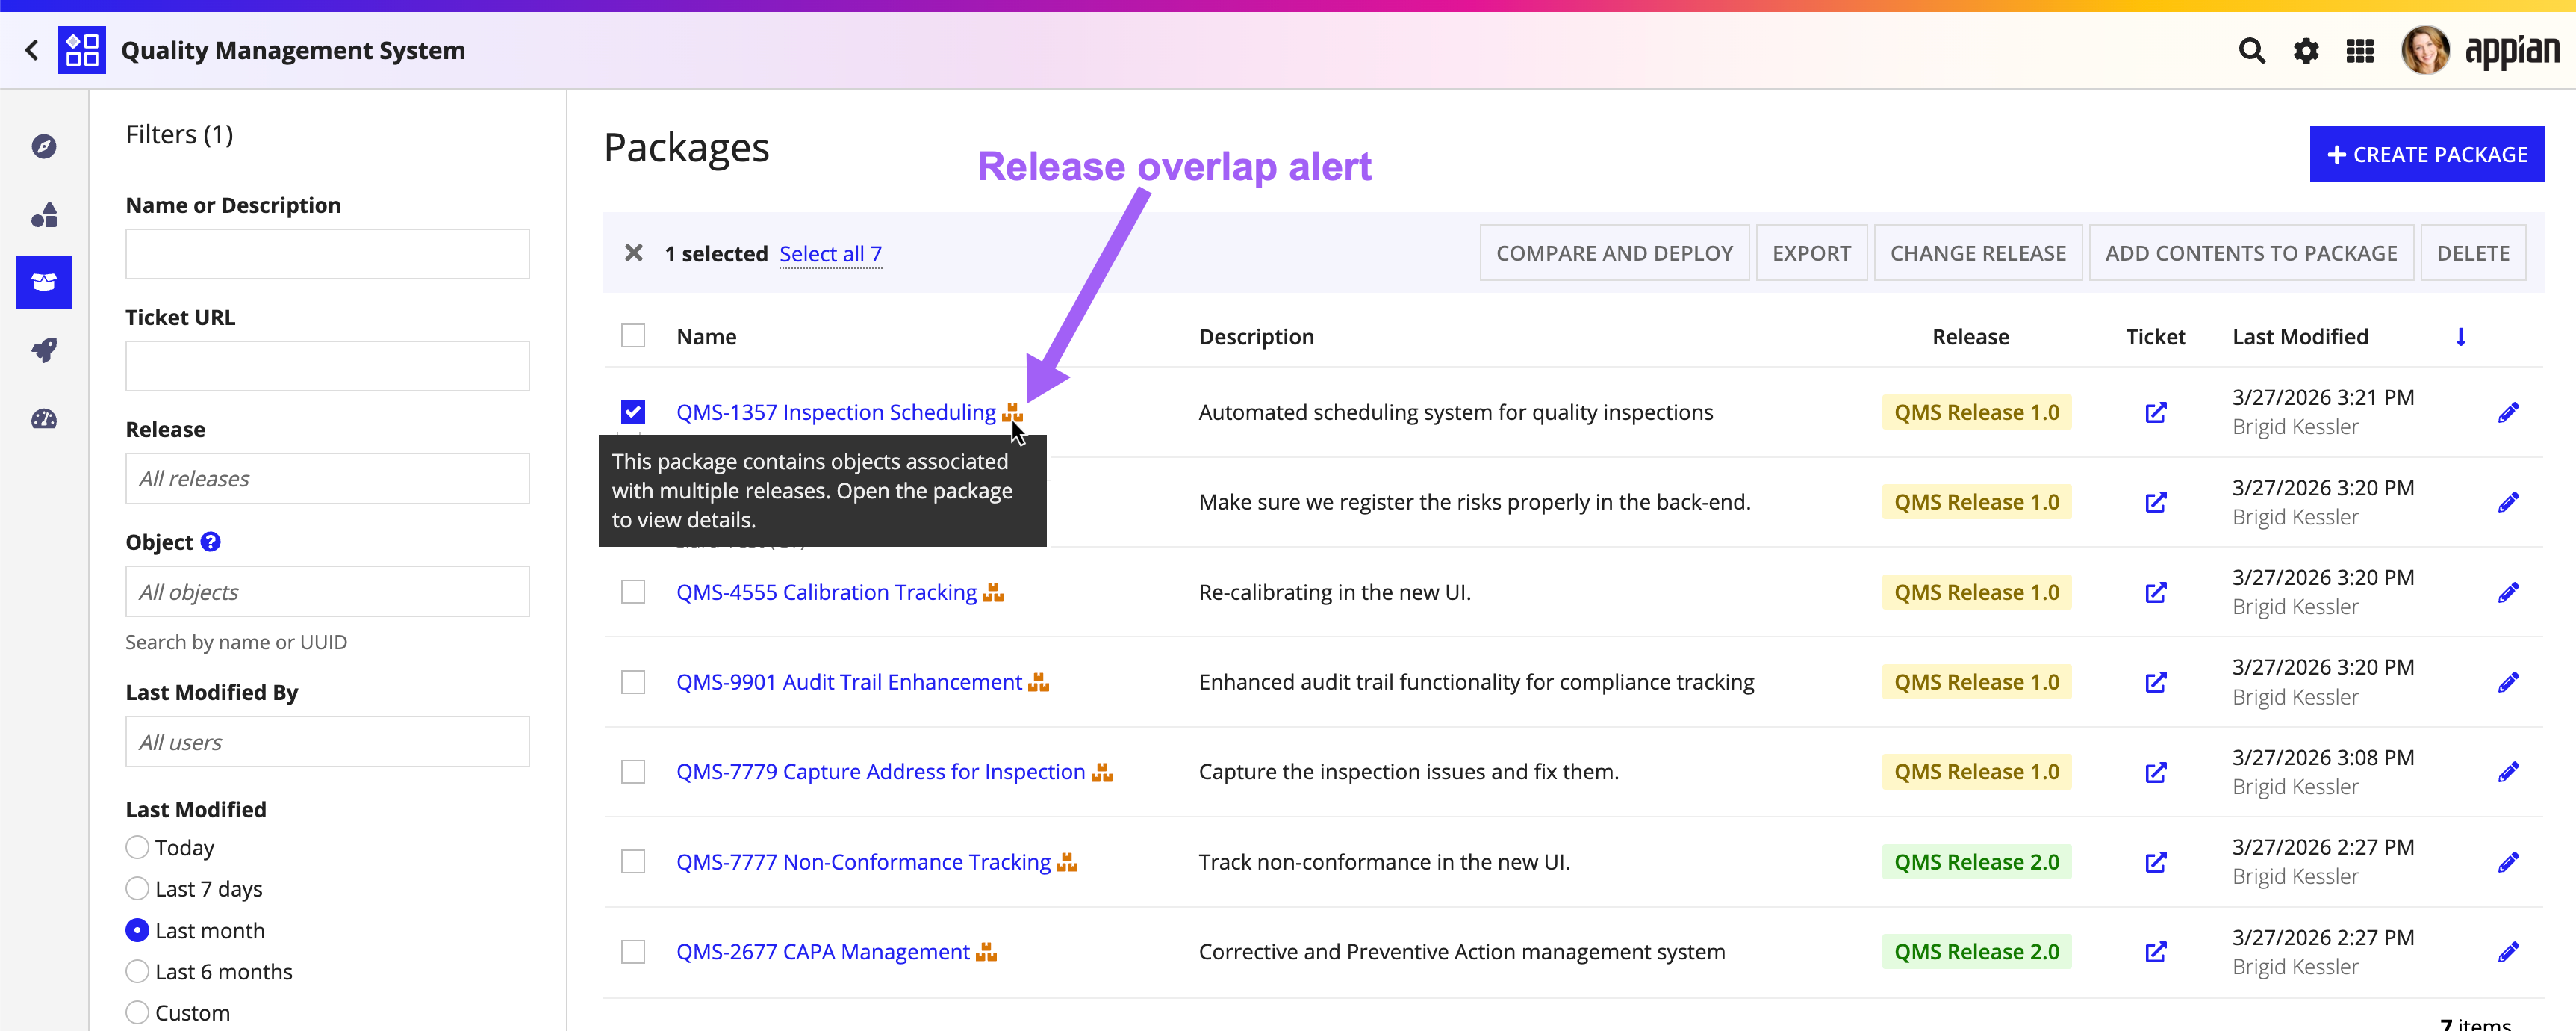Click Change Release button
2576x1031 pixels.
1978,253
